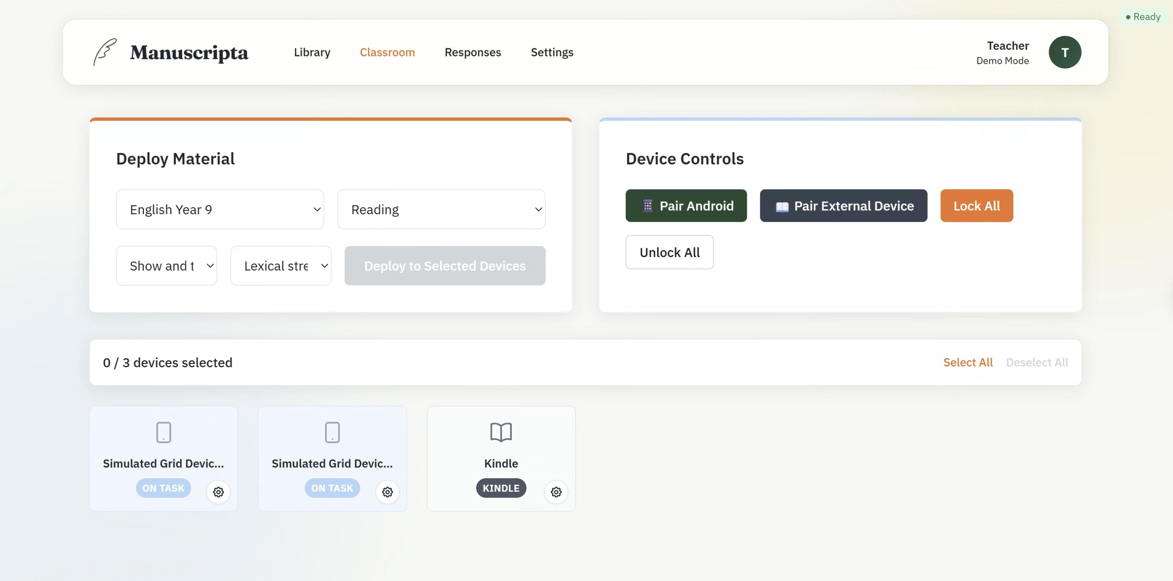
Task: Open the Show and t... dropdown
Action: point(166,266)
